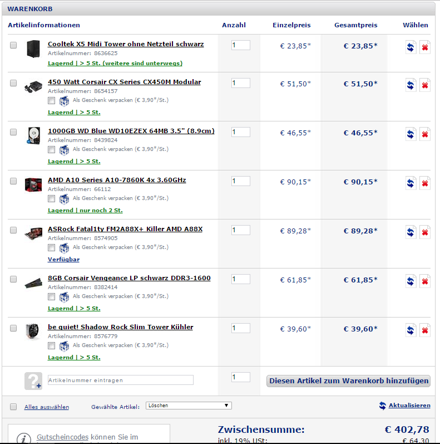Click gift box icon in AMD A10-7860K row
This screenshot has width=440, height=444.
click(64, 199)
